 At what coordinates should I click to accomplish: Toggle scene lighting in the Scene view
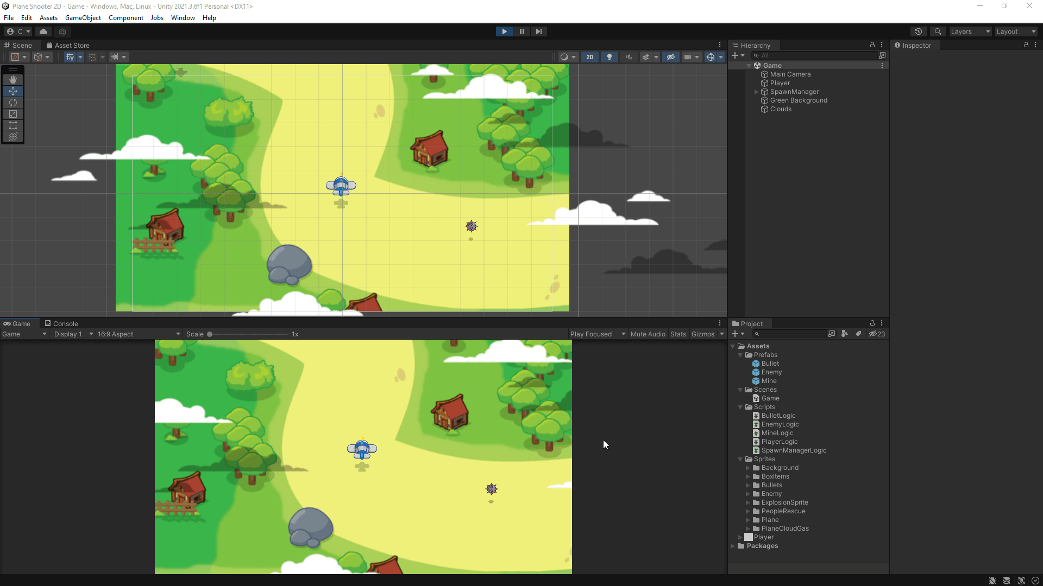609,56
